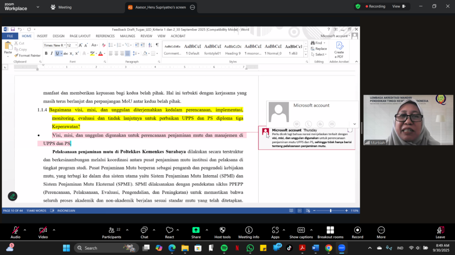Center the text

(x=116, y=54)
